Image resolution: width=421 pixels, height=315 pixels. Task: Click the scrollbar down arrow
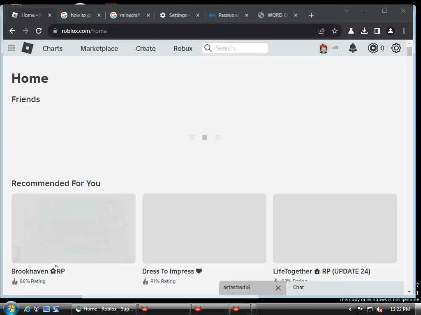click(409, 292)
